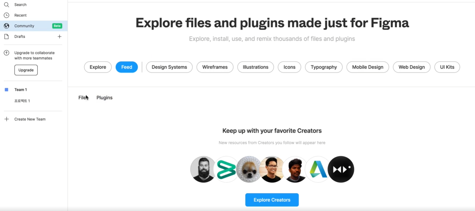Screen dimensions: 475x211
Task: Click the blue Team 1 square icon
Action: coord(7,90)
